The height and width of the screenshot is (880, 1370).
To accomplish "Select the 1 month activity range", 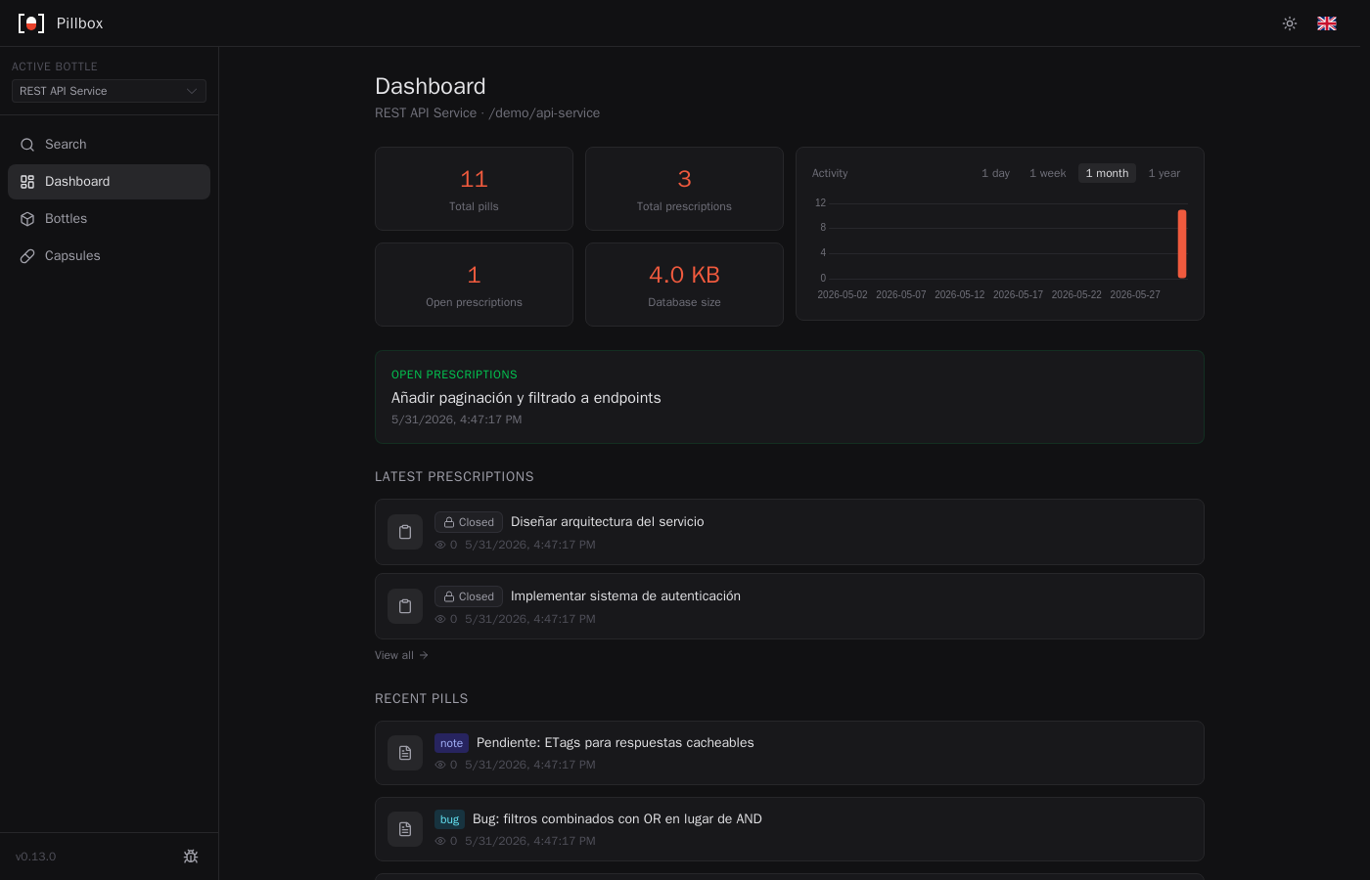I will tap(1107, 173).
